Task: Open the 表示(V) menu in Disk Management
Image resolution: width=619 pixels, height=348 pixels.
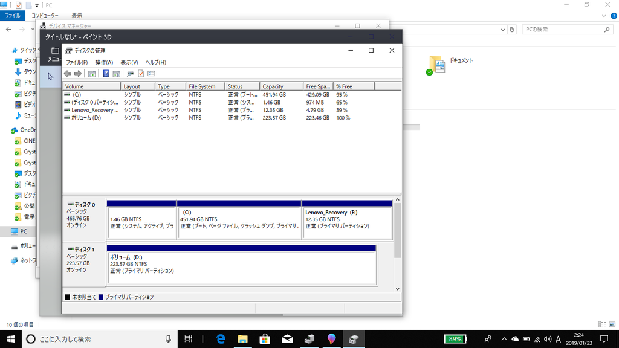Action: point(129,62)
